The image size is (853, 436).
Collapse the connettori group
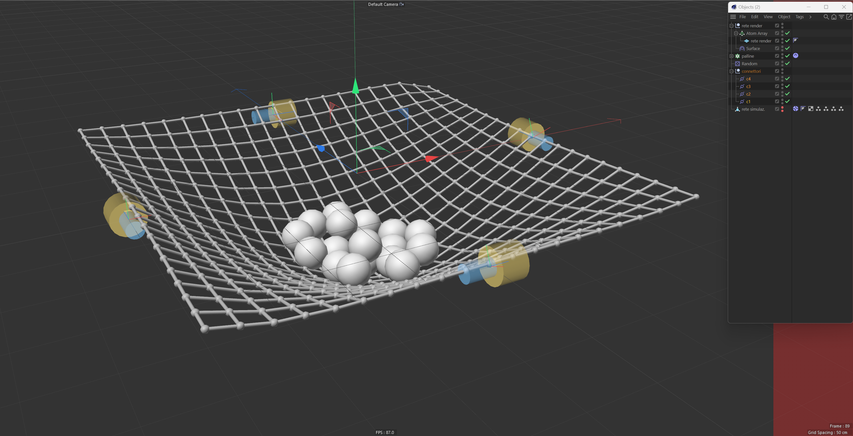tap(731, 71)
